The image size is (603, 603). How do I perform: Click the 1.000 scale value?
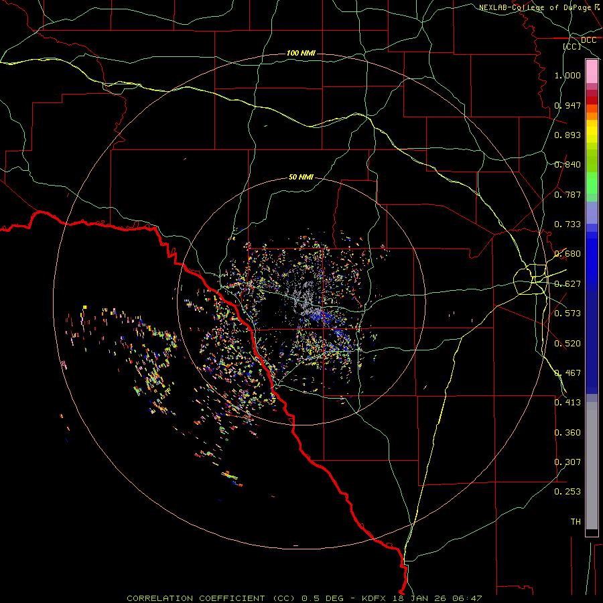pyautogui.click(x=567, y=75)
